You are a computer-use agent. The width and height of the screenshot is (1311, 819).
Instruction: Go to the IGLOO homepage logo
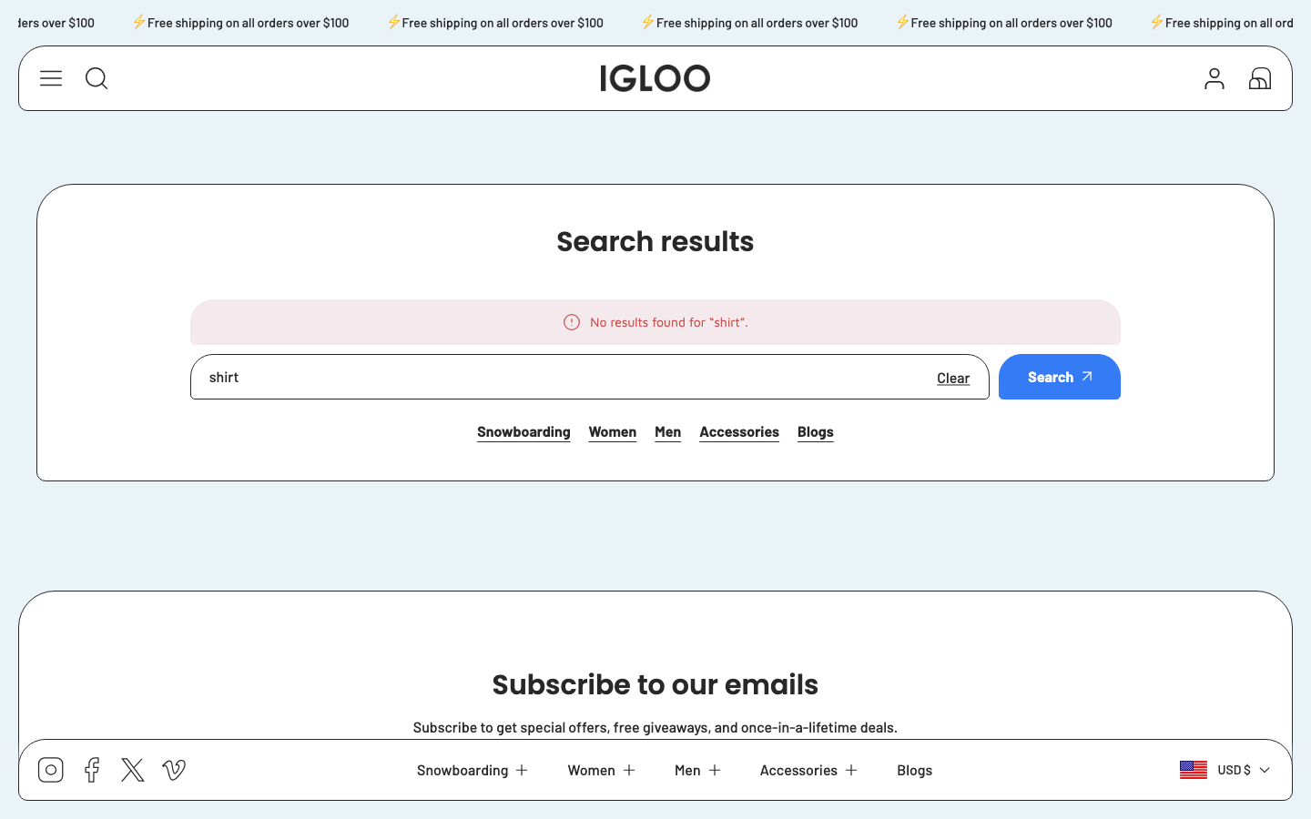point(655,78)
